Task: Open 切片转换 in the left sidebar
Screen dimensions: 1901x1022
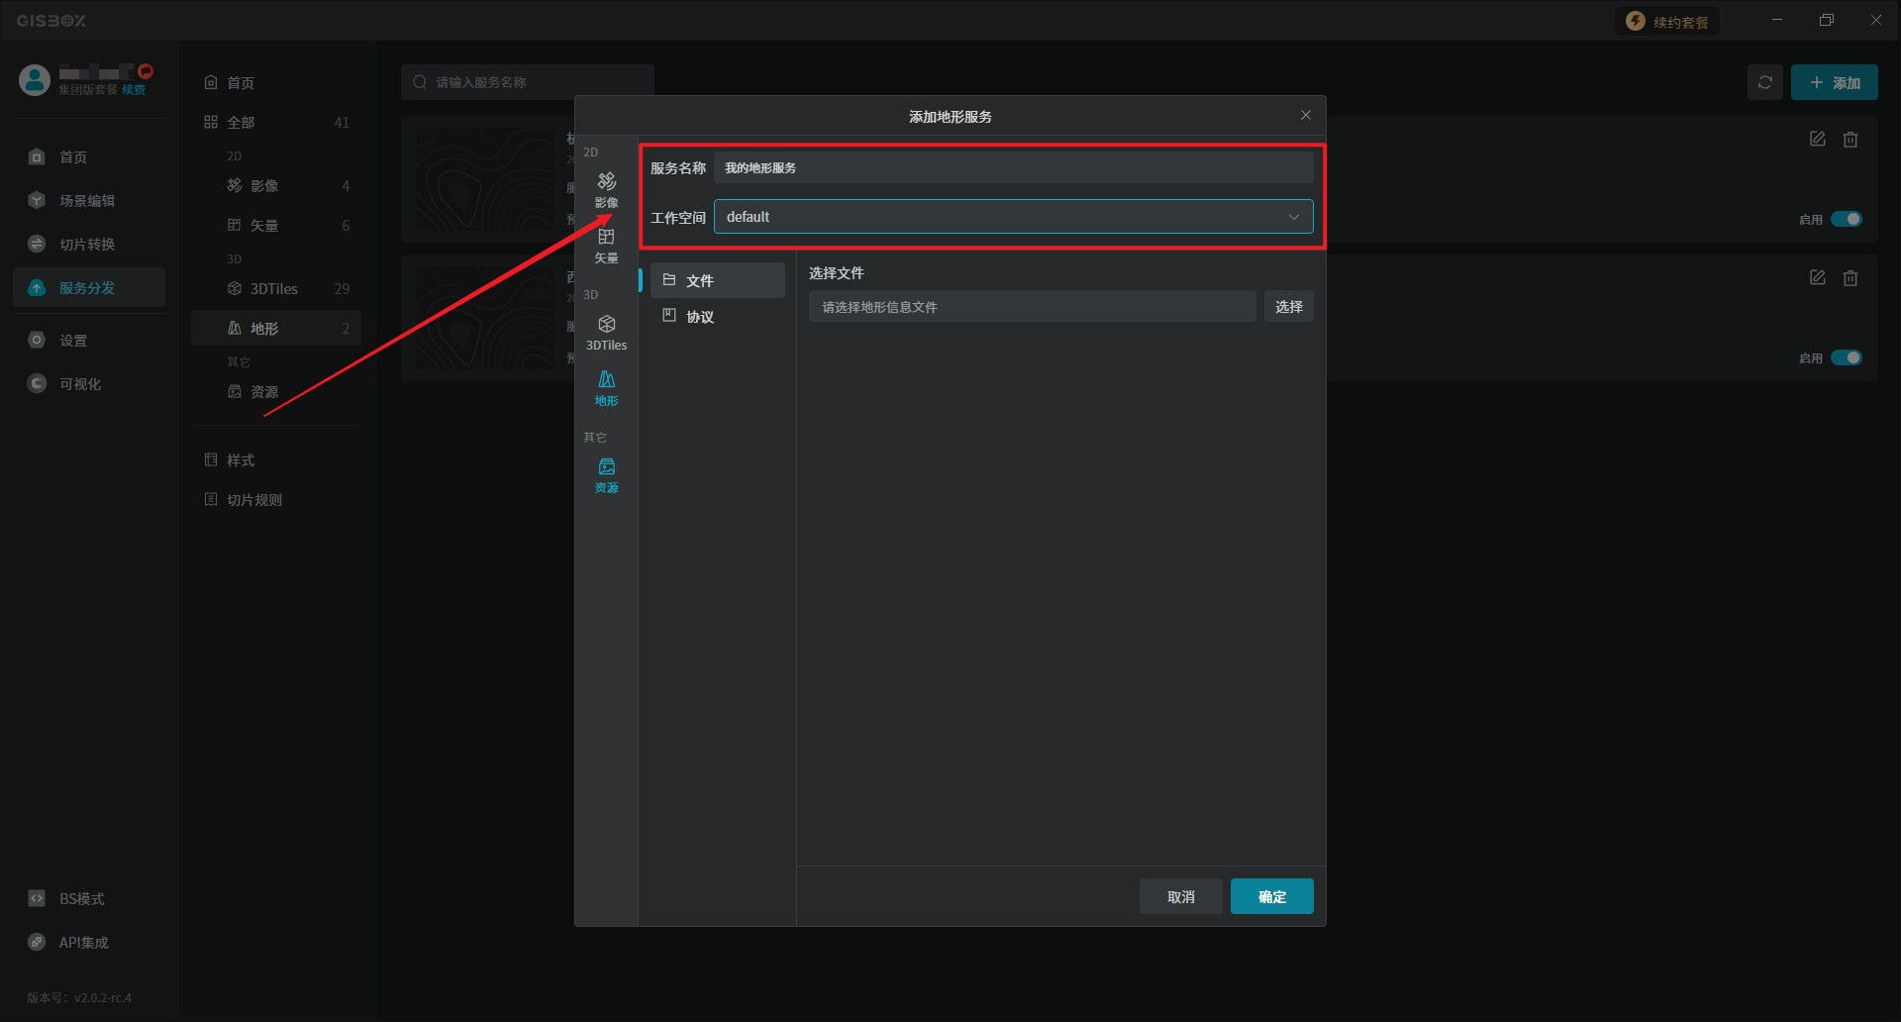Action: pos(87,245)
